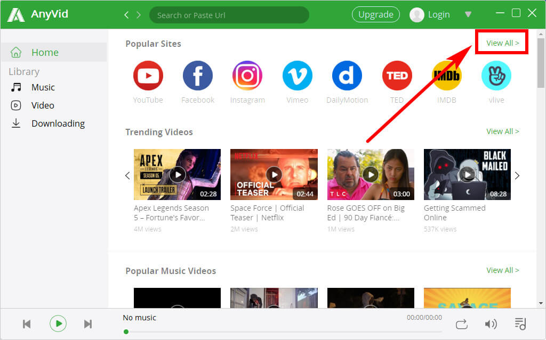Mute the volume speaker icon
546x340 pixels.
pos(491,325)
